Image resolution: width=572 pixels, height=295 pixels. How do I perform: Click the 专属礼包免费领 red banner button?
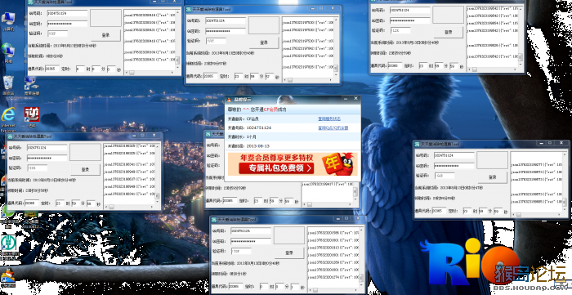click(x=276, y=168)
